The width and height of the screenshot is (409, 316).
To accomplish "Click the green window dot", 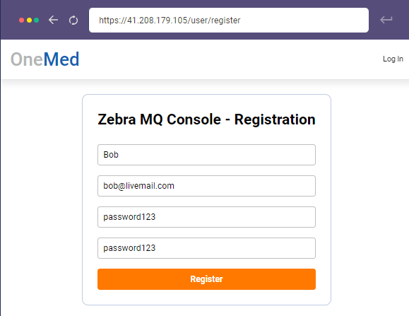I will pos(37,20).
